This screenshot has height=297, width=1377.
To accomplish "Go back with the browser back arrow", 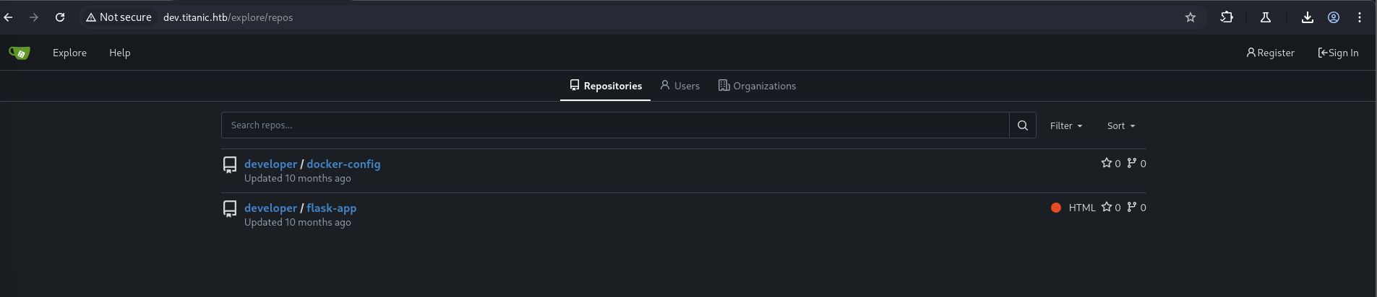I will coord(9,17).
